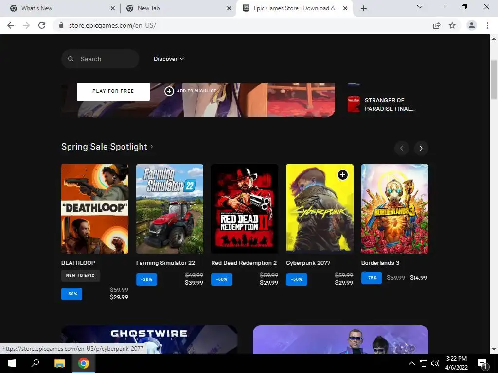Click the Chrome taskbar icon
The height and width of the screenshot is (373, 498).
tap(84, 363)
